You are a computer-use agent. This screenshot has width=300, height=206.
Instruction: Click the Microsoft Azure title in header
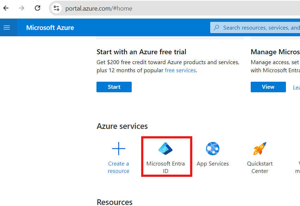click(x=50, y=28)
